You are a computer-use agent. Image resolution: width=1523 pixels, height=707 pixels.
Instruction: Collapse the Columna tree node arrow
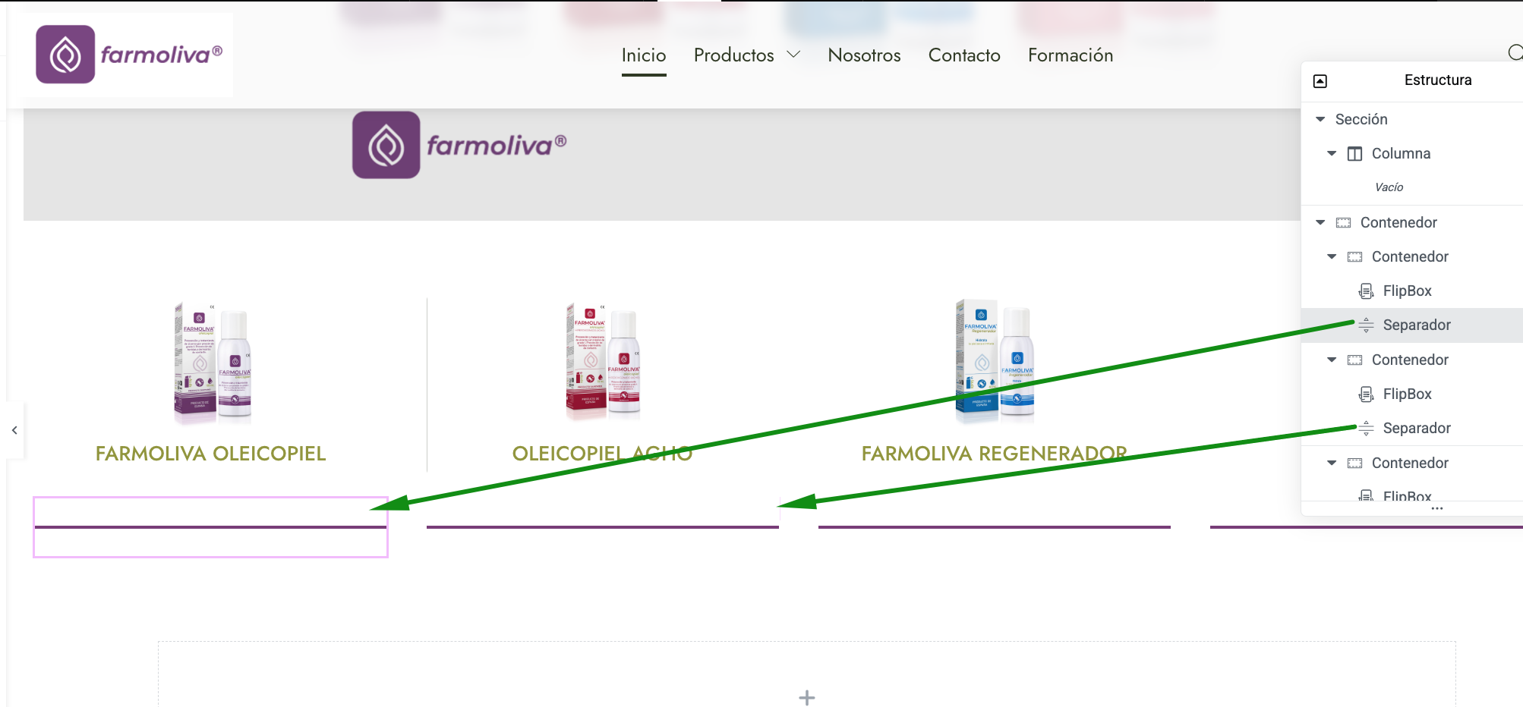click(x=1332, y=153)
